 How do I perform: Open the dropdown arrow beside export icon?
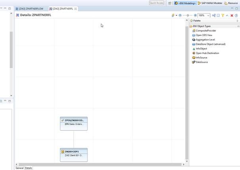(x=176, y=15)
